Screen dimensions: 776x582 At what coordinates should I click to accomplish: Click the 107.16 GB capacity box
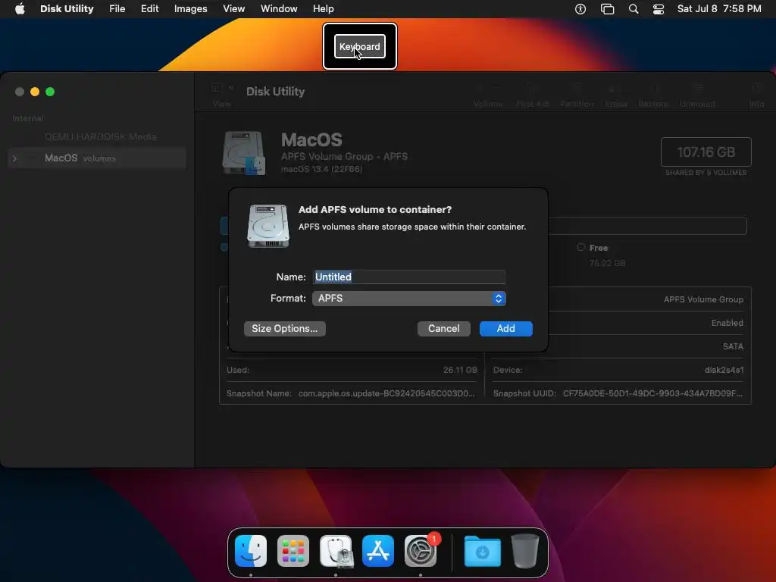click(x=706, y=152)
